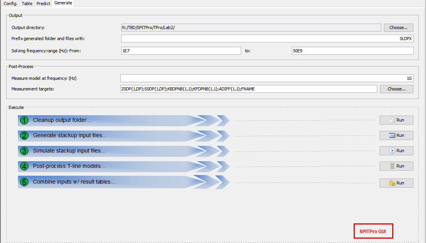Click the green step 3 circle icon
Screen dimensions: 426x243
24,151
